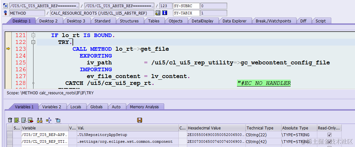Click variable cell /UI5/CL_UI5_REP_UTI
This screenshot has width=355, height=147.
tap(45, 141)
